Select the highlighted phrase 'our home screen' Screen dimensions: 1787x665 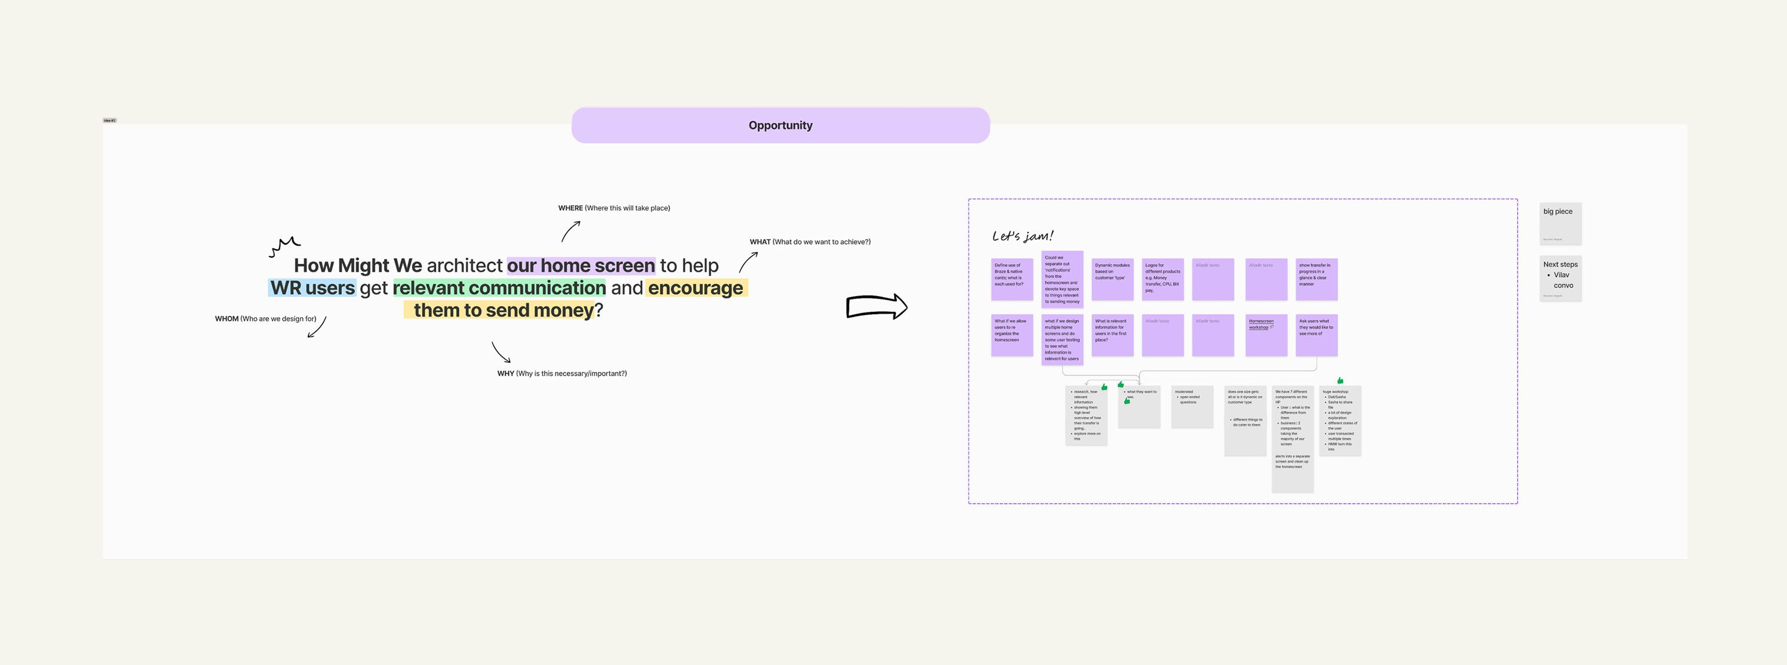[x=580, y=265]
